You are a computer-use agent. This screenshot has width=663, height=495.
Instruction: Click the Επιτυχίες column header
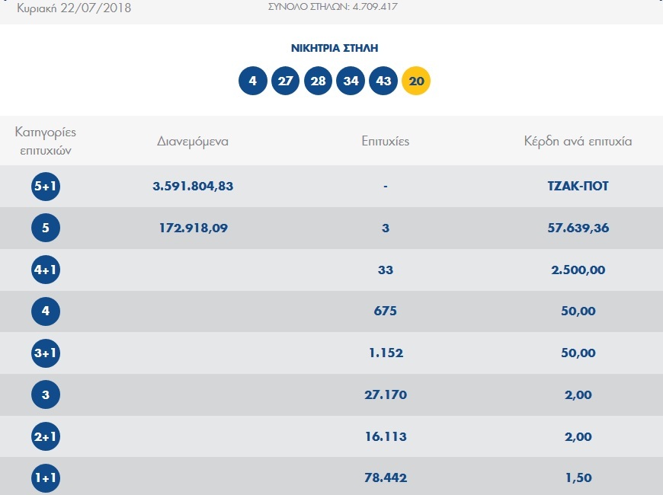(x=386, y=142)
